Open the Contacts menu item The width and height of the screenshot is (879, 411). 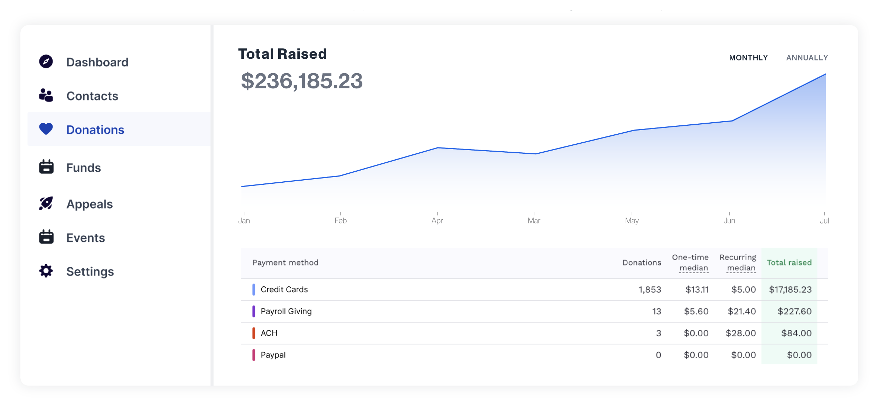pyautogui.click(x=92, y=96)
